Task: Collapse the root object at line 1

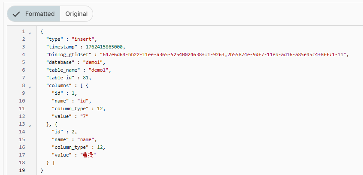Action: tap(30, 33)
